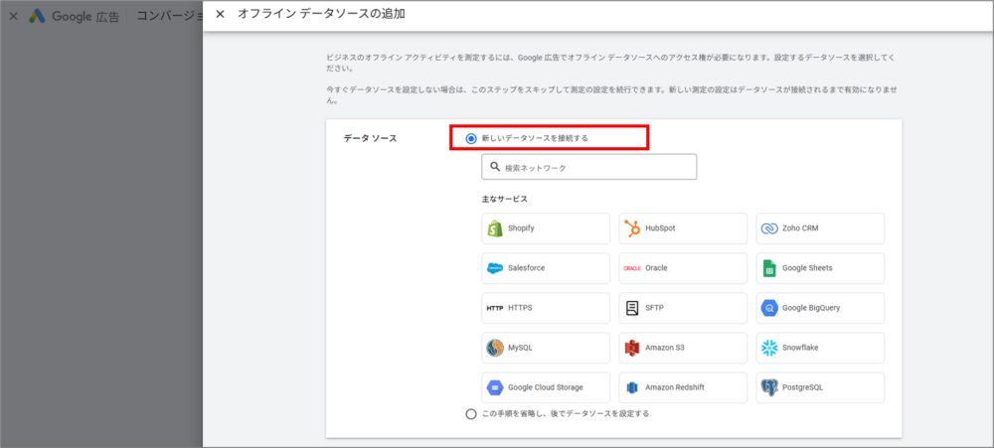The width and height of the screenshot is (994, 448).
Task: Close the オフライン データソースの追加 dialog
Action: (x=220, y=14)
